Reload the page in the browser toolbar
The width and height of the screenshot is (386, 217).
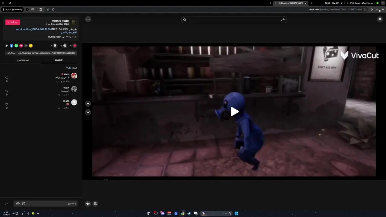[x=372, y=9]
